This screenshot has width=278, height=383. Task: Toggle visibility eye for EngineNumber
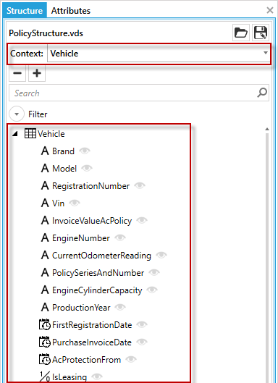(120, 237)
